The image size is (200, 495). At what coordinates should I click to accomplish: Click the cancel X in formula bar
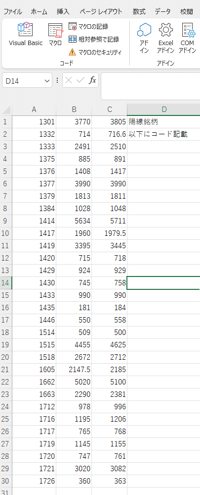[x=69, y=80]
